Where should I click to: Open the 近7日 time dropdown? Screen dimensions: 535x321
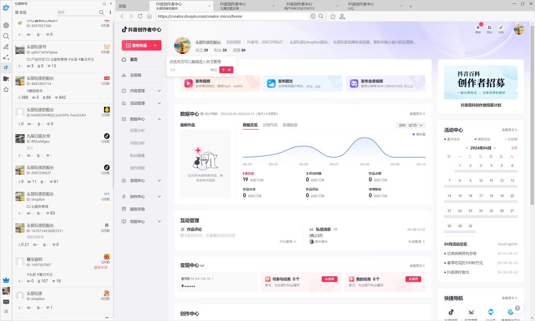[411, 125]
